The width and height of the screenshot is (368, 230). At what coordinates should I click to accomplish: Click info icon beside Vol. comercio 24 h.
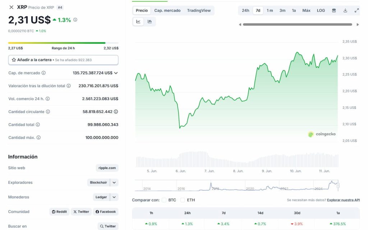point(47,99)
